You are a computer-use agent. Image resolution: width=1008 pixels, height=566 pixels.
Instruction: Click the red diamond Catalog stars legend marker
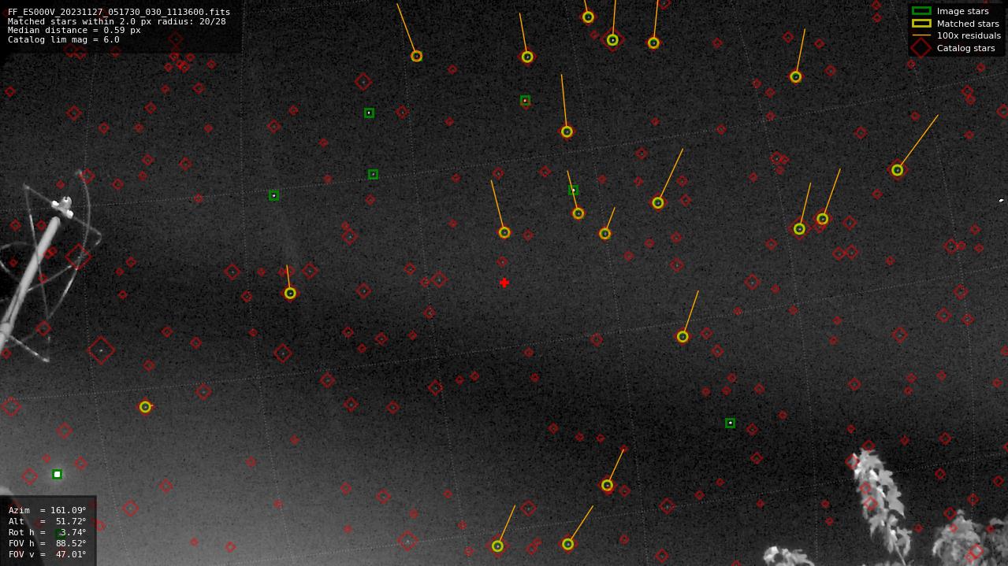(921, 48)
